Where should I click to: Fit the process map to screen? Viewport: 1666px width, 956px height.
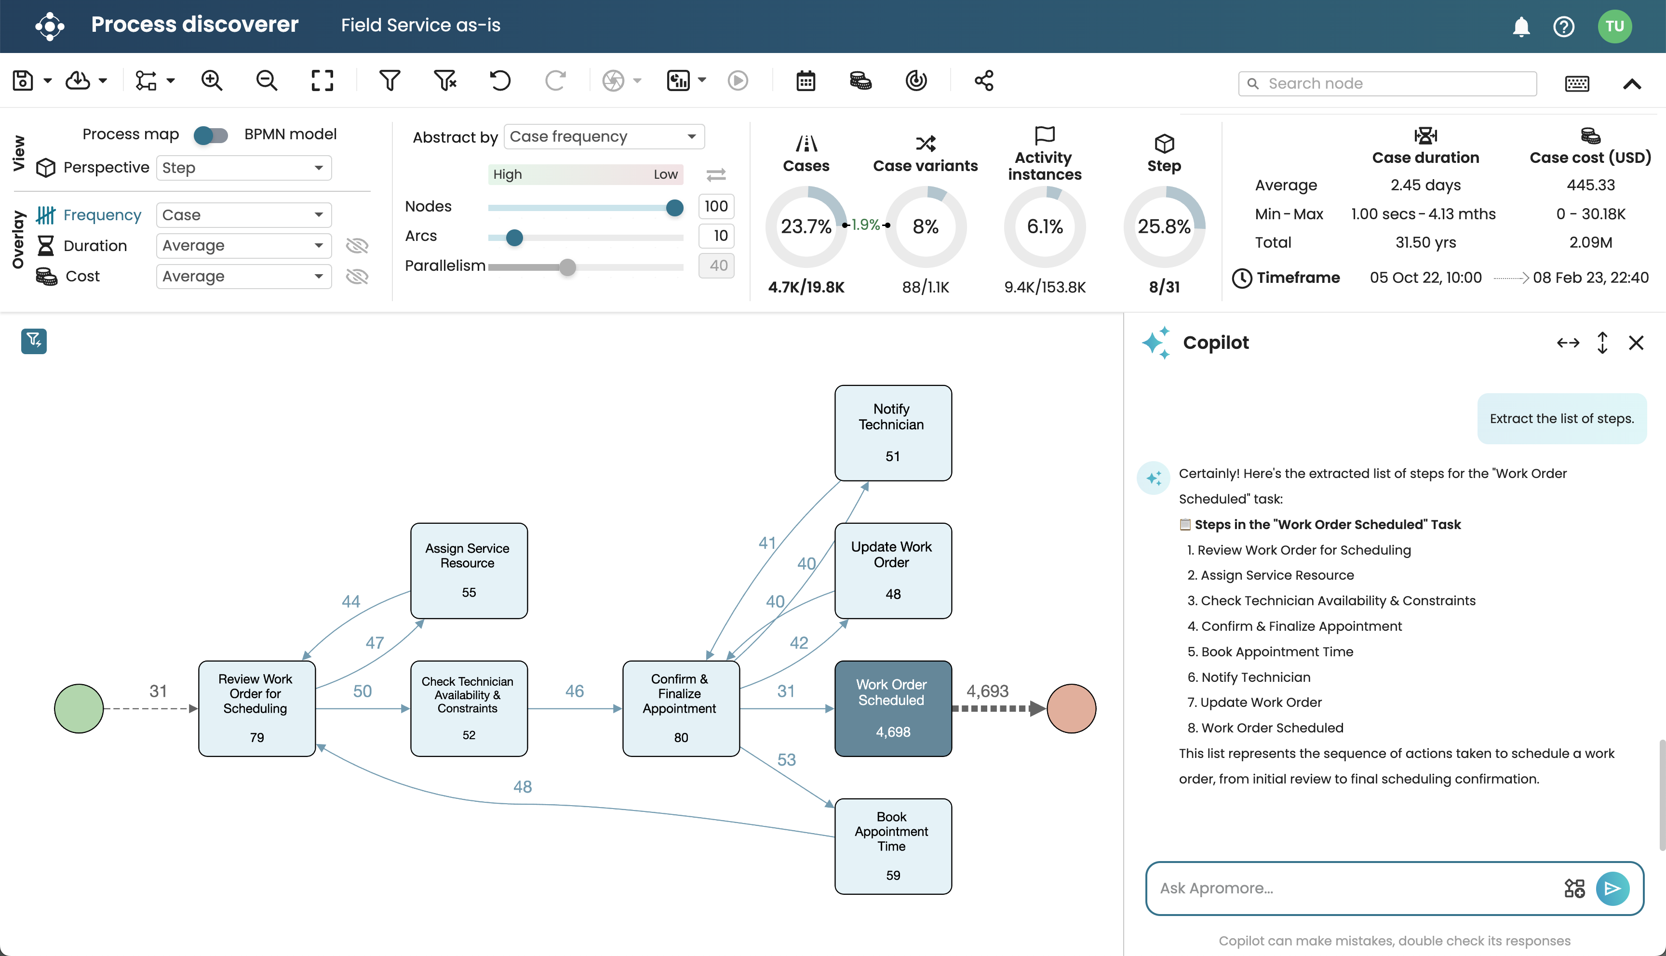pos(322,81)
